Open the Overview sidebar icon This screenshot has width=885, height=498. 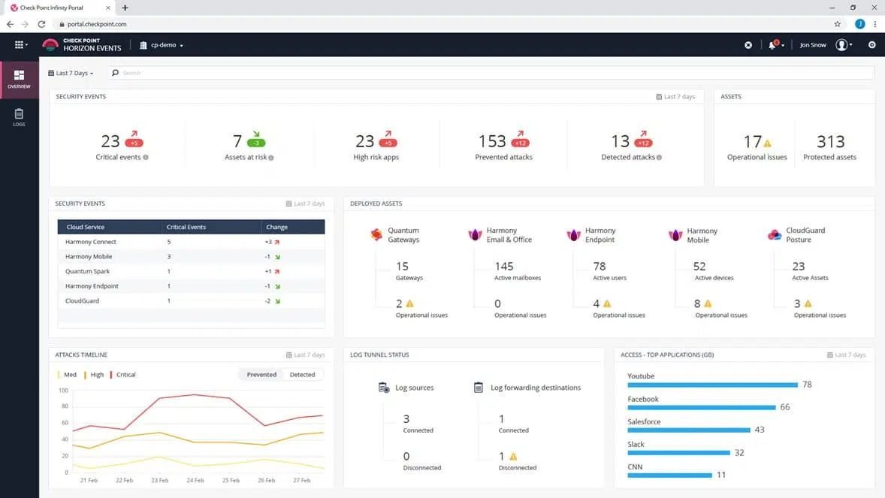[x=20, y=79]
